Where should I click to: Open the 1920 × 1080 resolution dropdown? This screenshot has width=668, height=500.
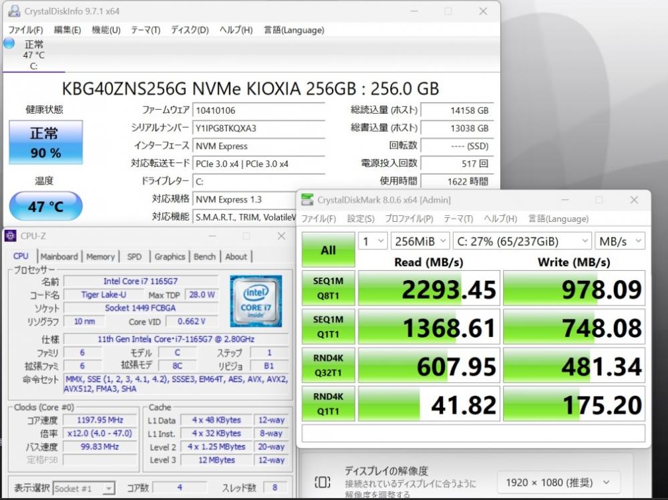tap(558, 483)
